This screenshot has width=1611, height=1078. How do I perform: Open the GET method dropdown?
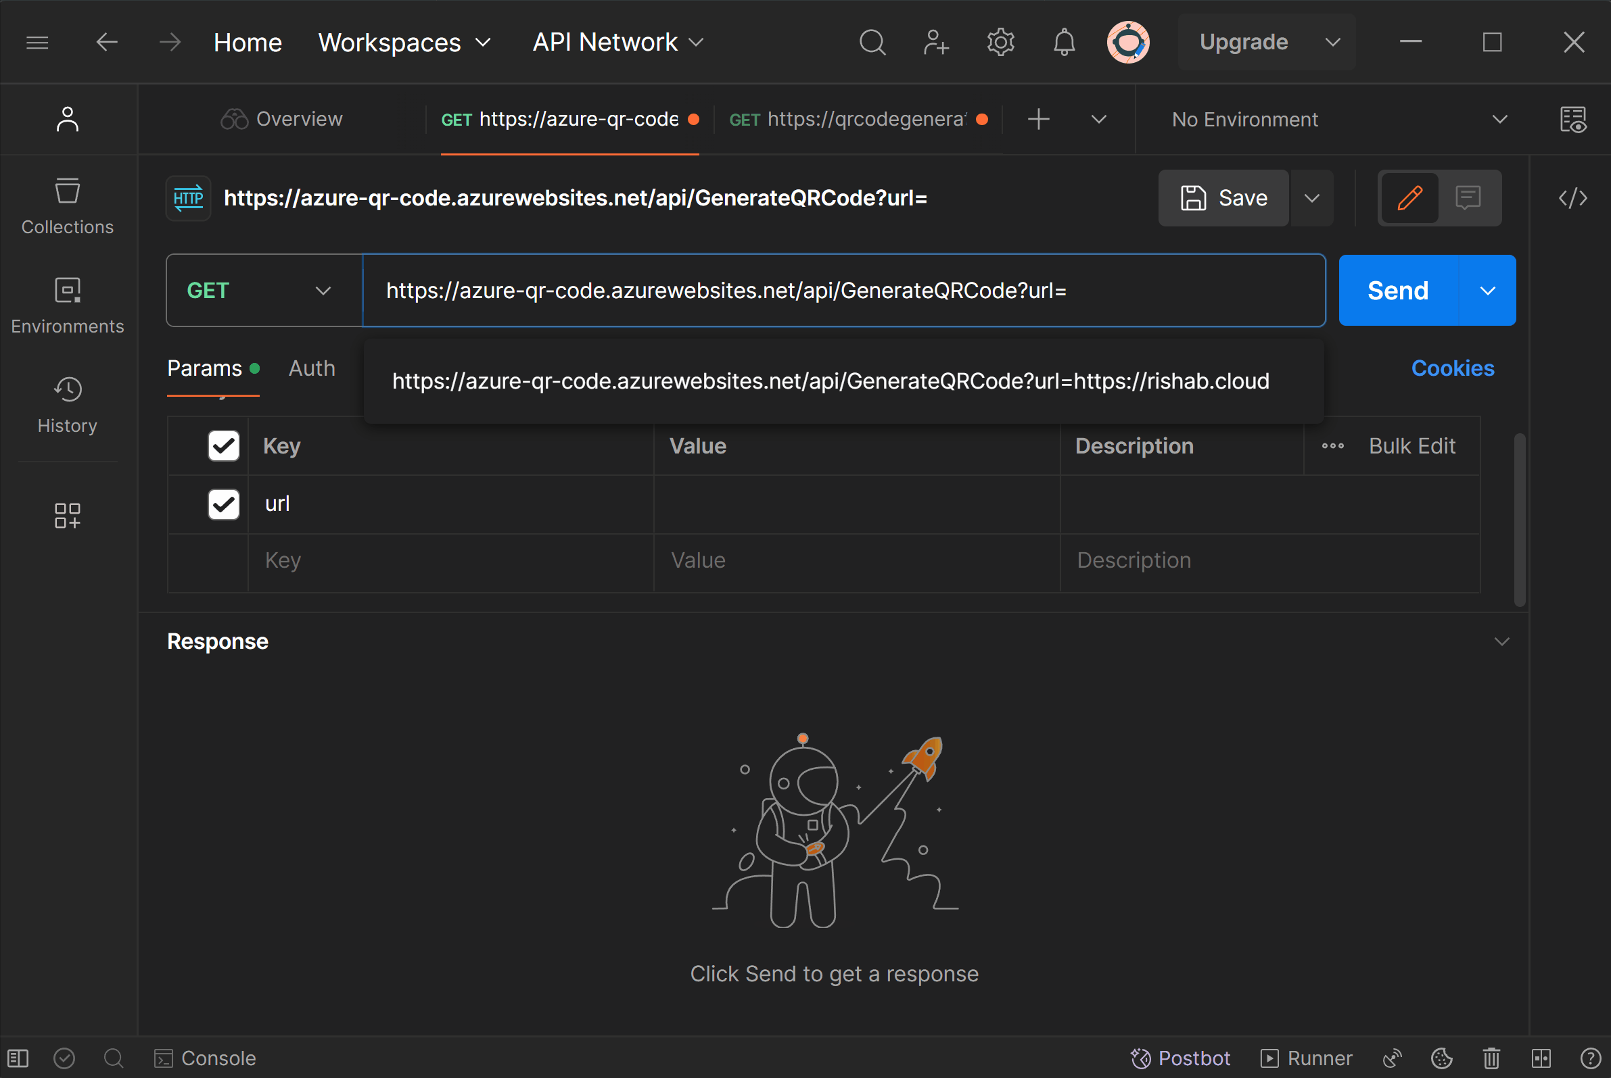[264, 291]
